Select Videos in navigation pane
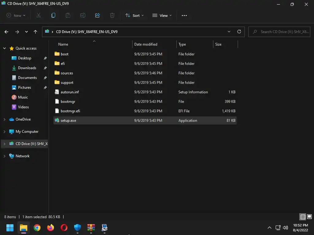This screenshot has height=235, width=314. click(23, 107)
